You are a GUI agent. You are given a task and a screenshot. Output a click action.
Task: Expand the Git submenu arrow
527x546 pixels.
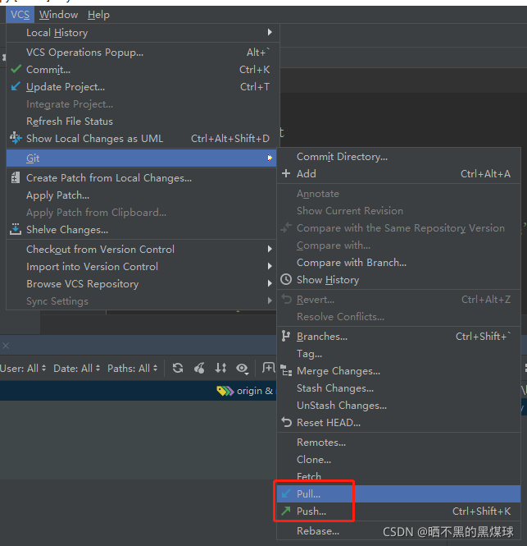(270, 158)
